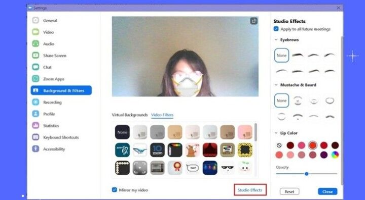Viewport: 365px width, 200px height.
Task: Apply the beige tint video filter
Action: point(175,132)
